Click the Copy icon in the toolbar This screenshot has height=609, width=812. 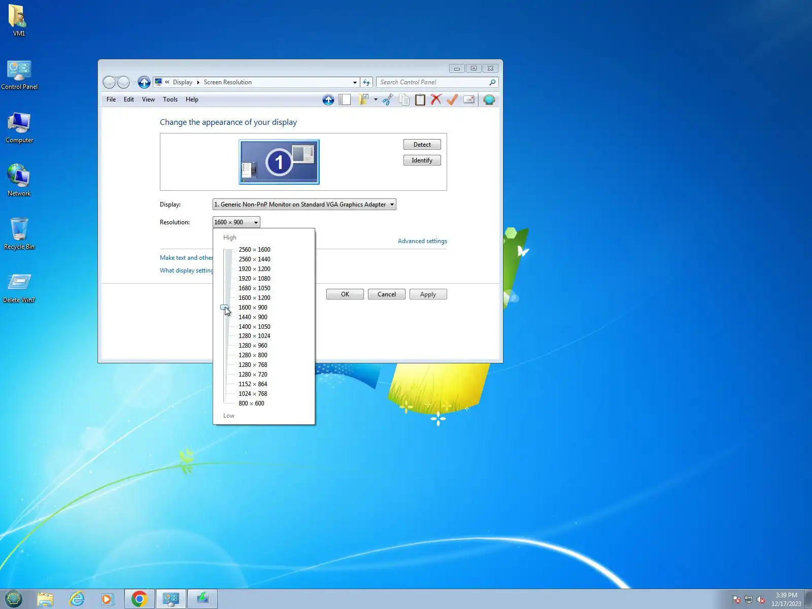pos(404,100)
